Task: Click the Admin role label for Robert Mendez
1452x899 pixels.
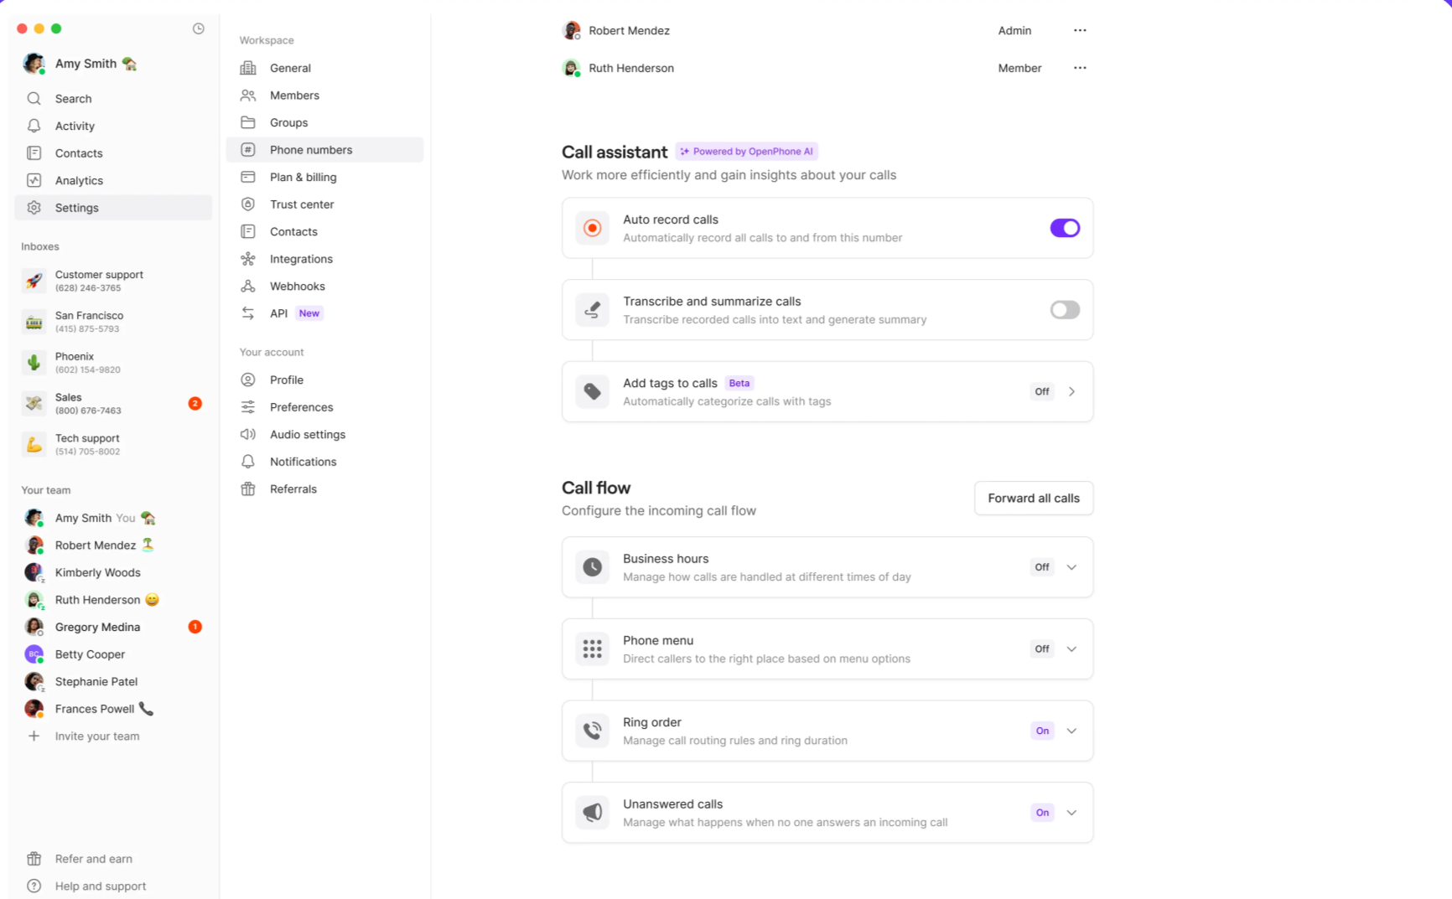Action: [x=1014, y=30]
